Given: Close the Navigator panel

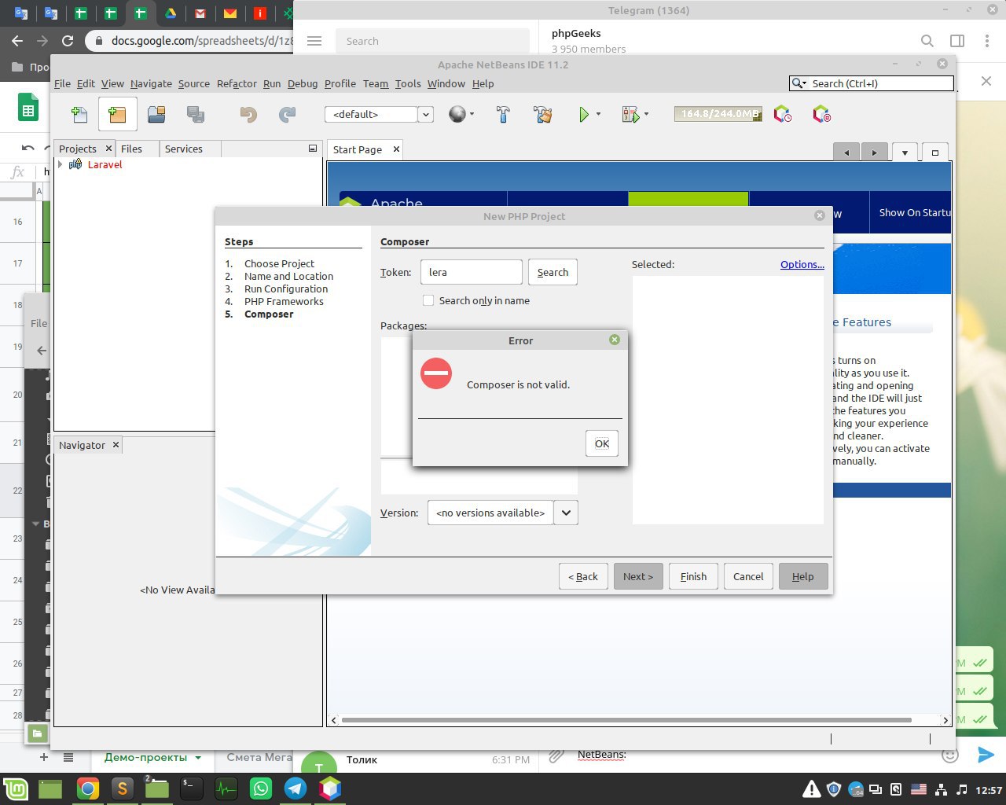Looking at the screenshot, I should point(116,445).
